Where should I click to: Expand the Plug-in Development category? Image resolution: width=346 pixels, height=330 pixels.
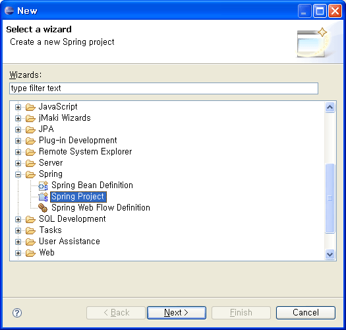[x=18, y=141]
